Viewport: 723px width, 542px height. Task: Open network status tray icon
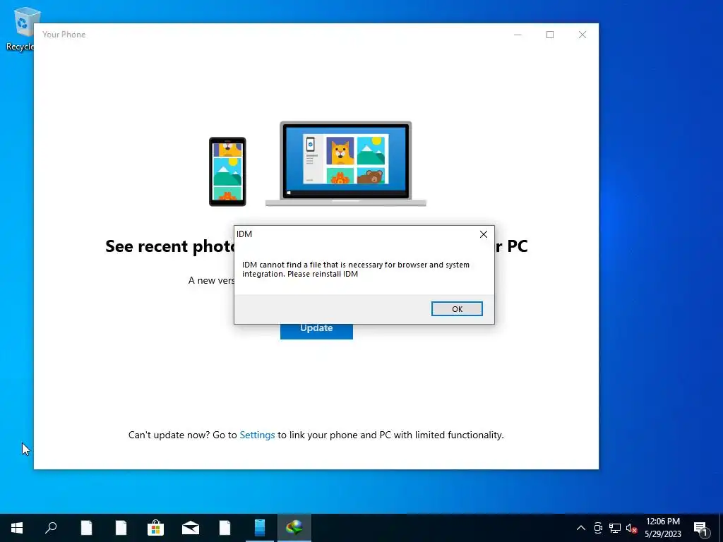(615, 528)
